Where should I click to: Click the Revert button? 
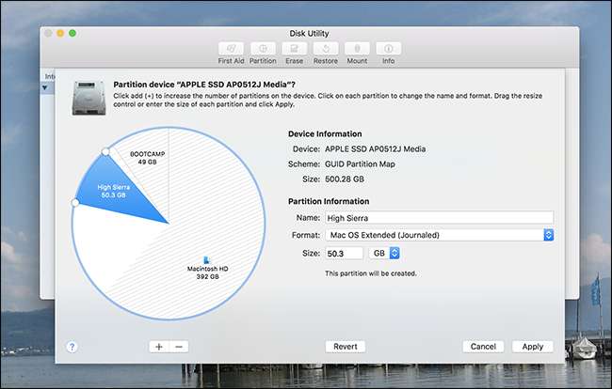tap(345, 347)
